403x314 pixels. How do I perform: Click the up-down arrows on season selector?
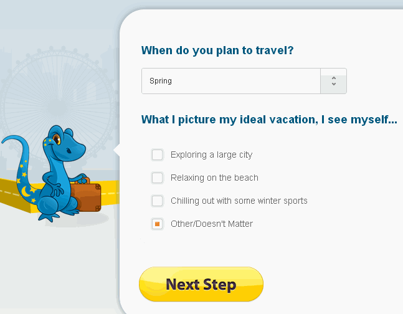pos(333,81)
